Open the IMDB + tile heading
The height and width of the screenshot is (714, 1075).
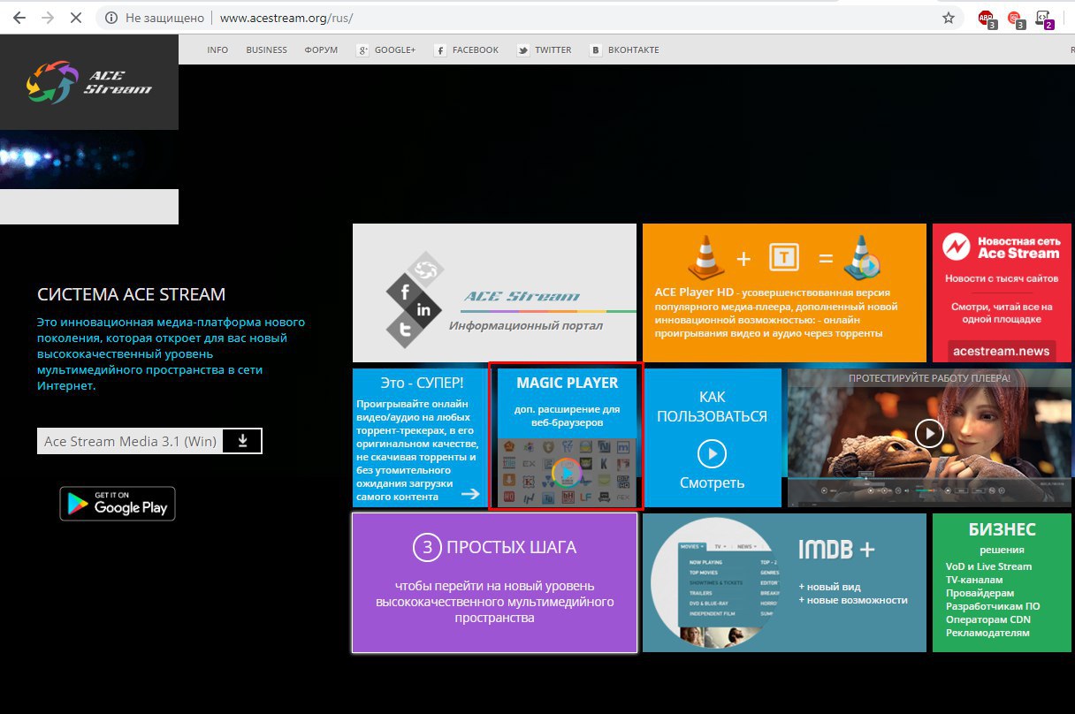tap(836, 550)
